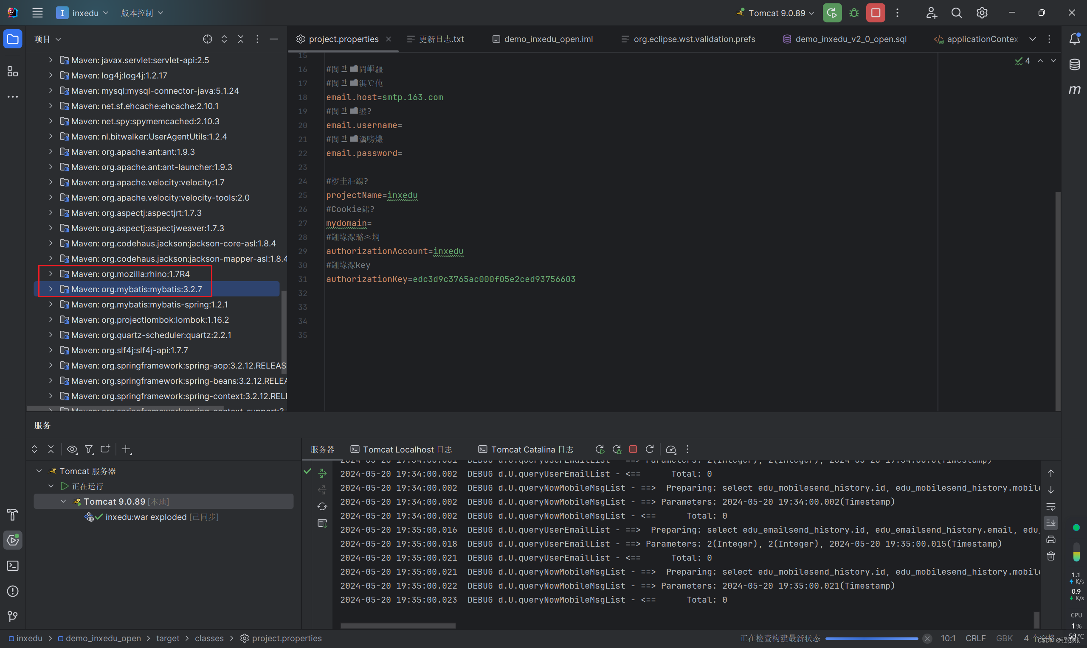Open the Notifications bell panel

[x=1075, y=39]
